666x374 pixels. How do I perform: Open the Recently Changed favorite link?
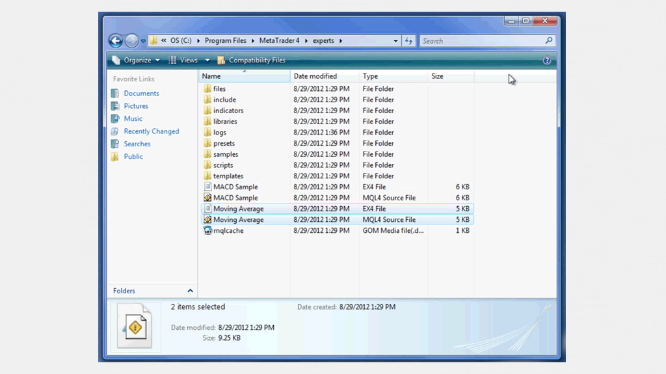point(151,131)
